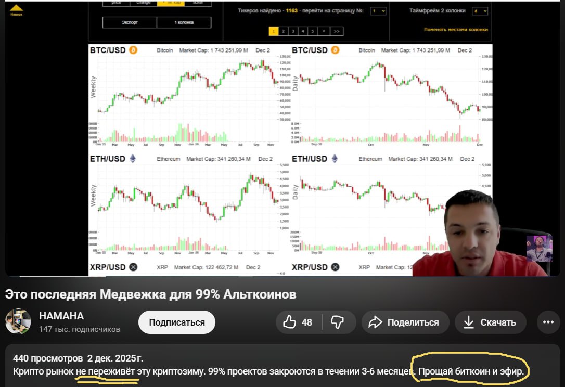The width and height of the screenshot is (565, 387).
Task: Open the page number dropdown near Тикеров найдено
Action: [378, 10]
